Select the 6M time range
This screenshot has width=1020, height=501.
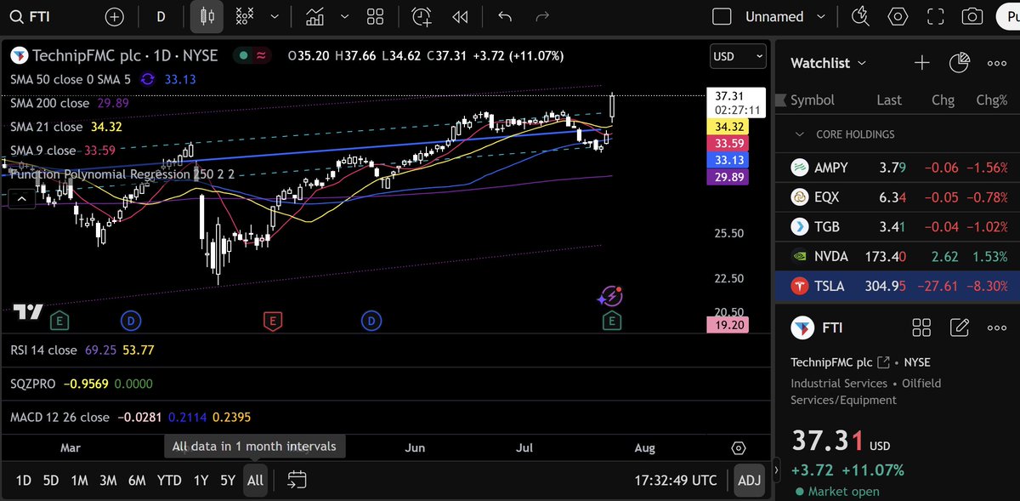click(137, 480)
